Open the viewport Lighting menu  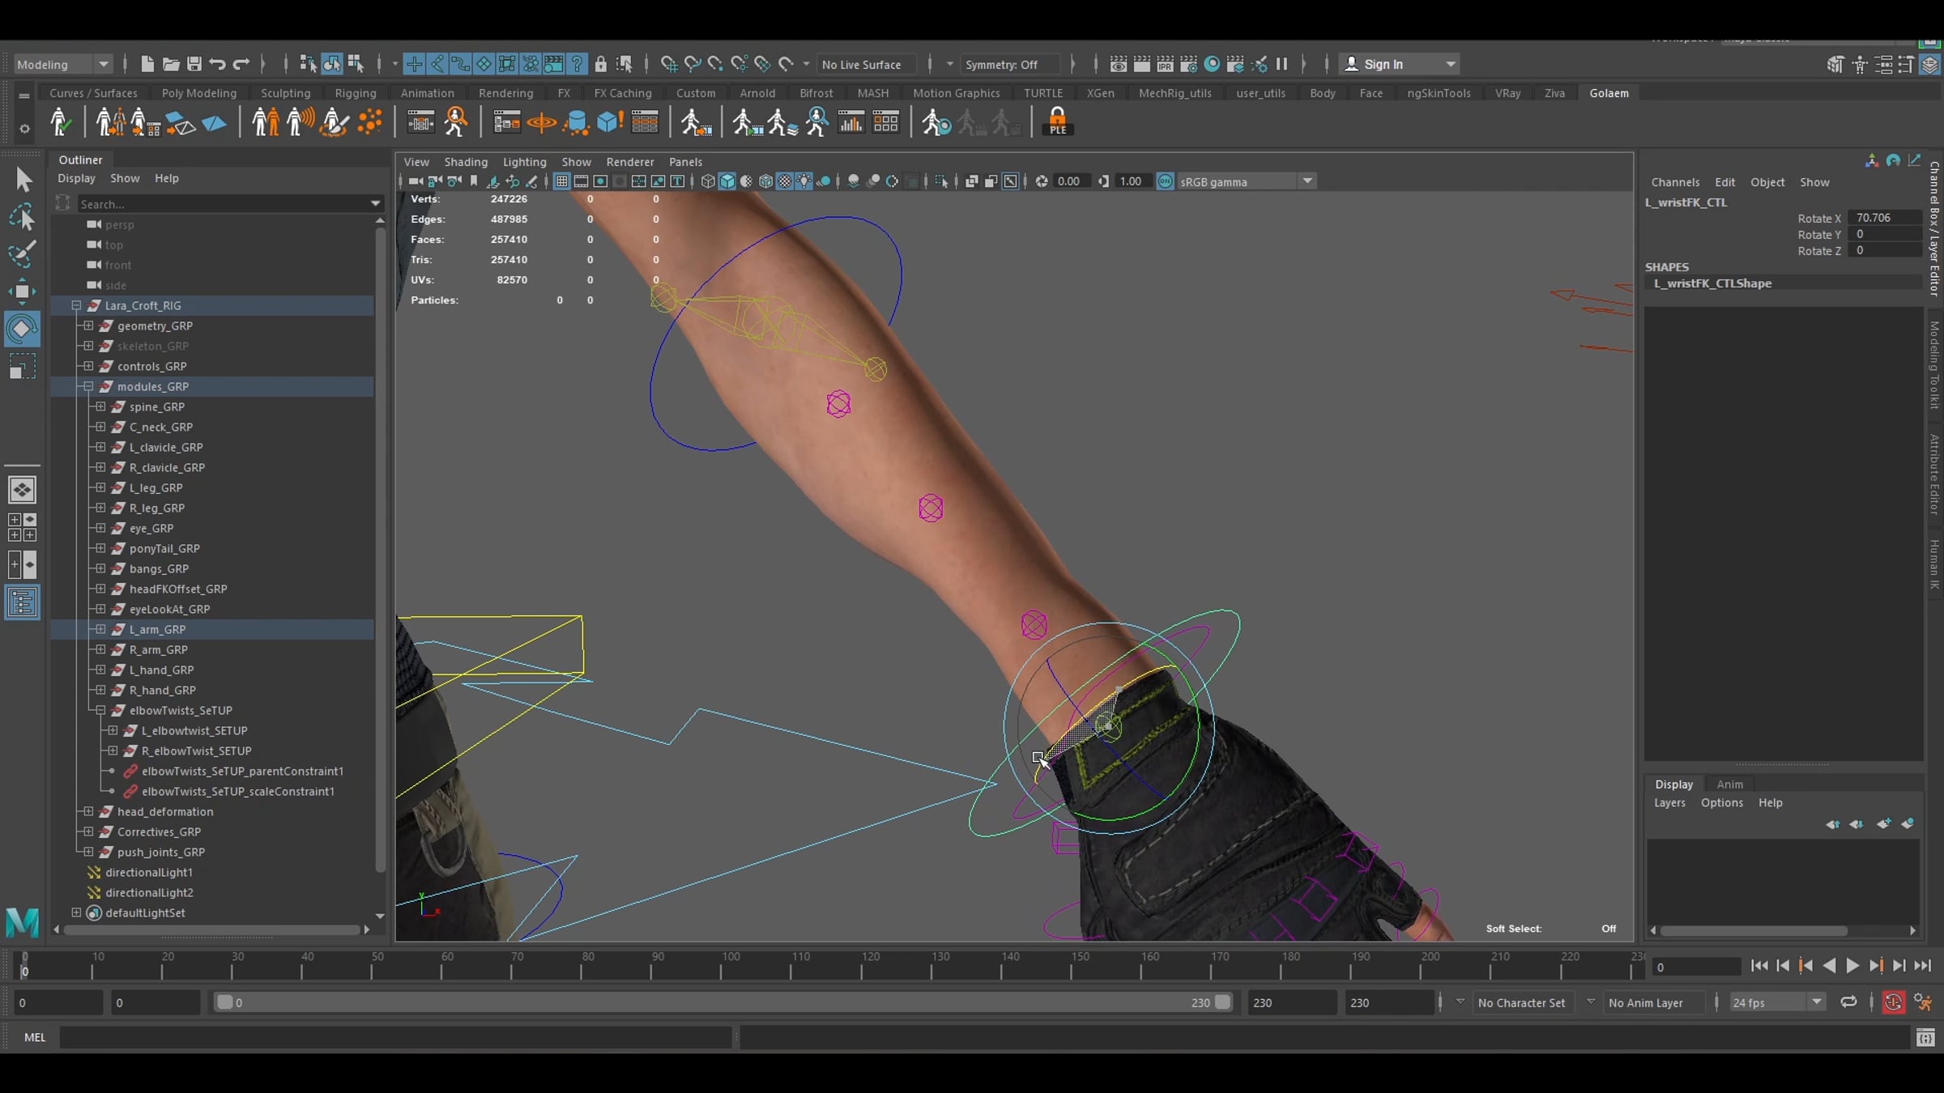coord(524,162)
